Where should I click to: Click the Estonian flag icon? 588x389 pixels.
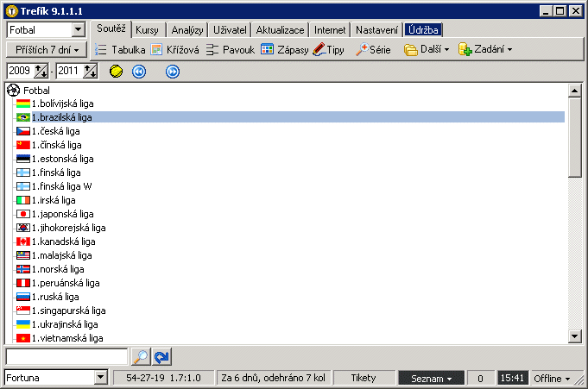(23, 159)
